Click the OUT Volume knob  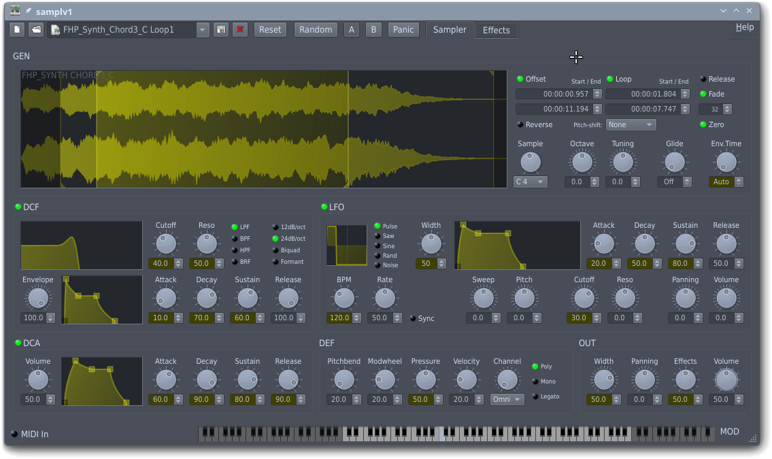pos(726,379)
